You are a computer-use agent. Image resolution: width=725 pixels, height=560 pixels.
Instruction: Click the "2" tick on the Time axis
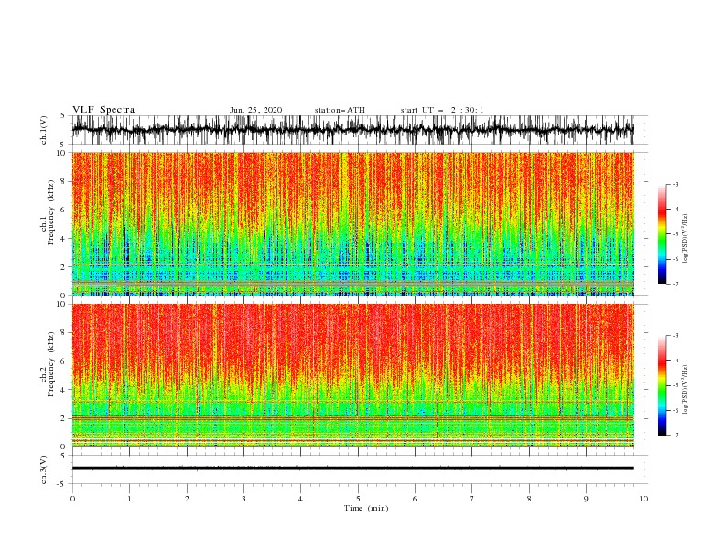[x=187, y=499]
